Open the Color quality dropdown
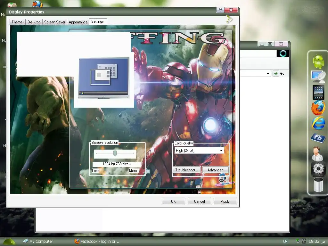The height and width of the screenshot is (246, 328). (x=221, y=151)
